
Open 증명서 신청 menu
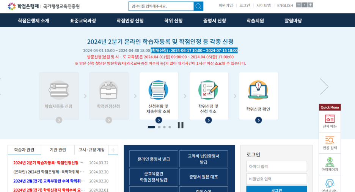[x=214, y=20]
